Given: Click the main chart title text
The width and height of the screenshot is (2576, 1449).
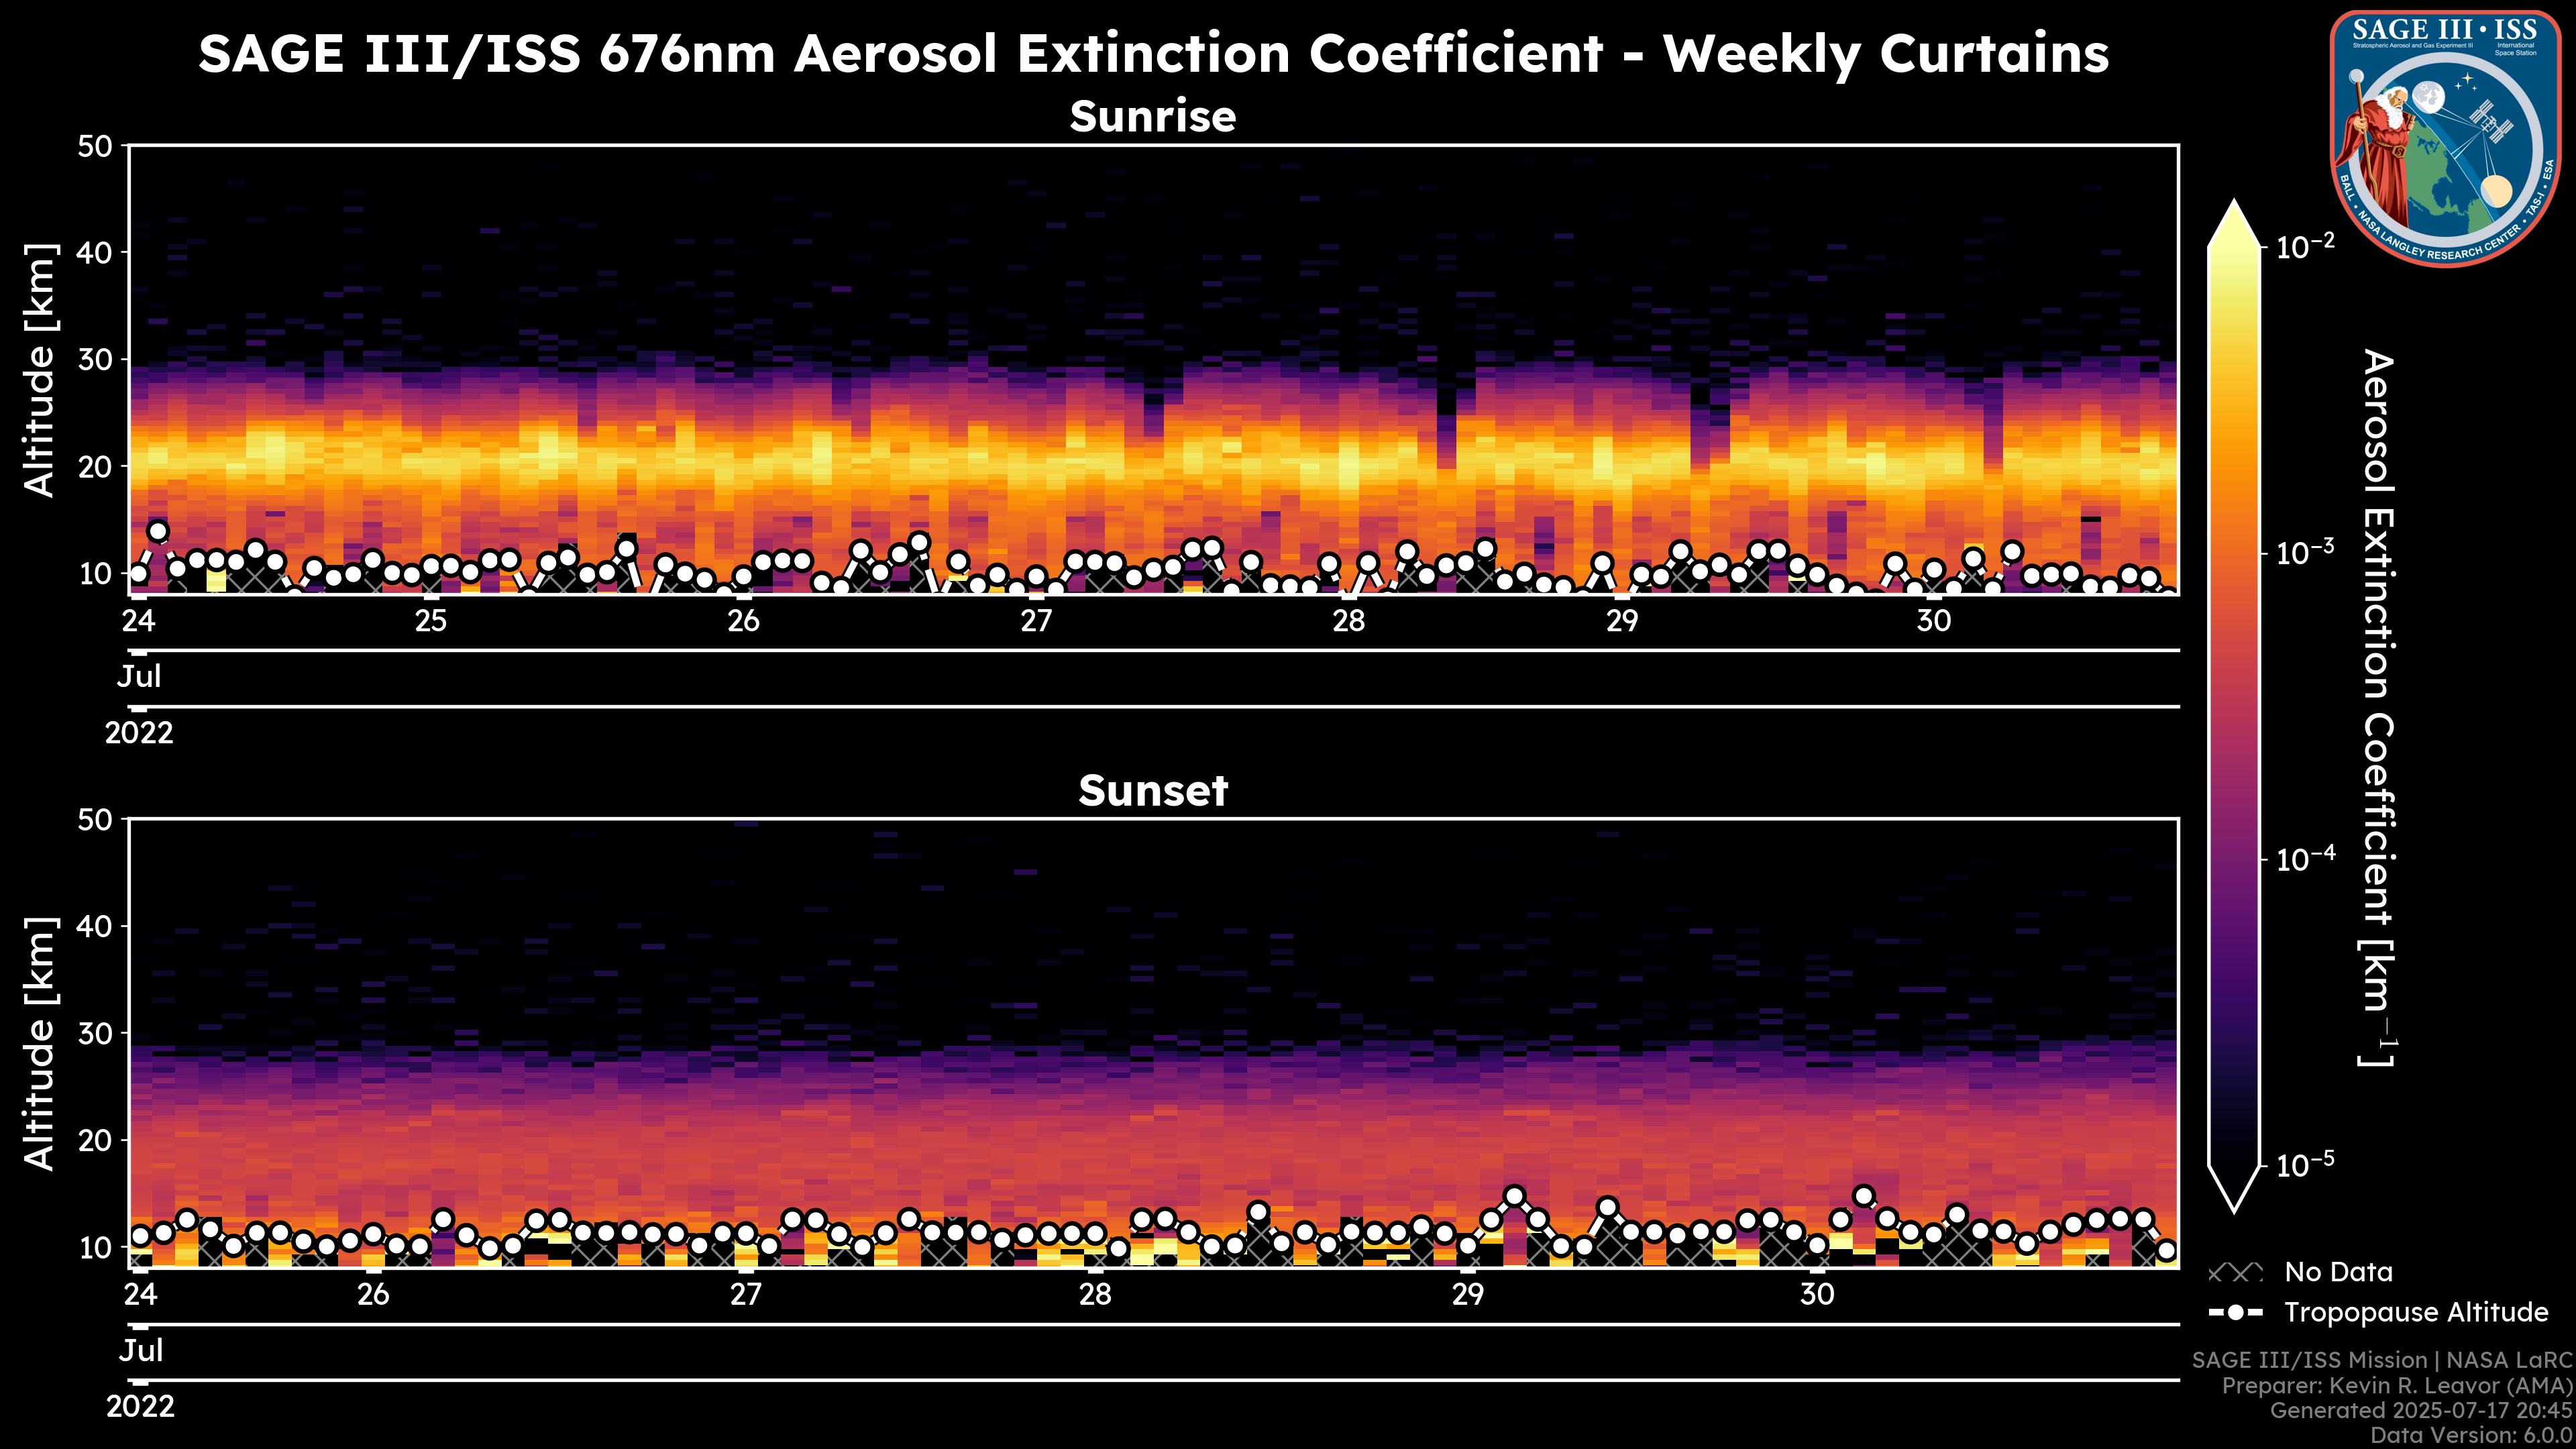Looking at the screenshot, I should [x=1152, y=53].
